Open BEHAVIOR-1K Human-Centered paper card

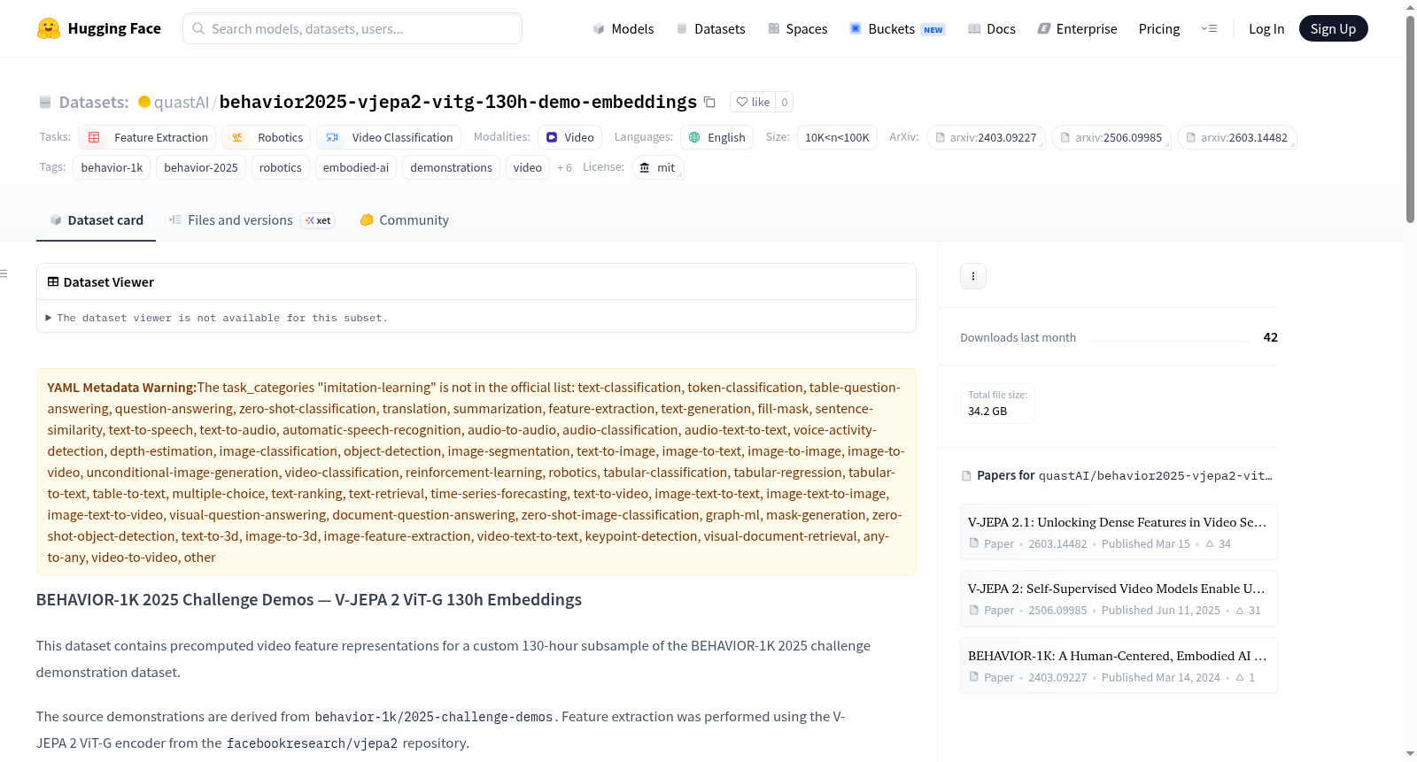[x=1119, y=666]
